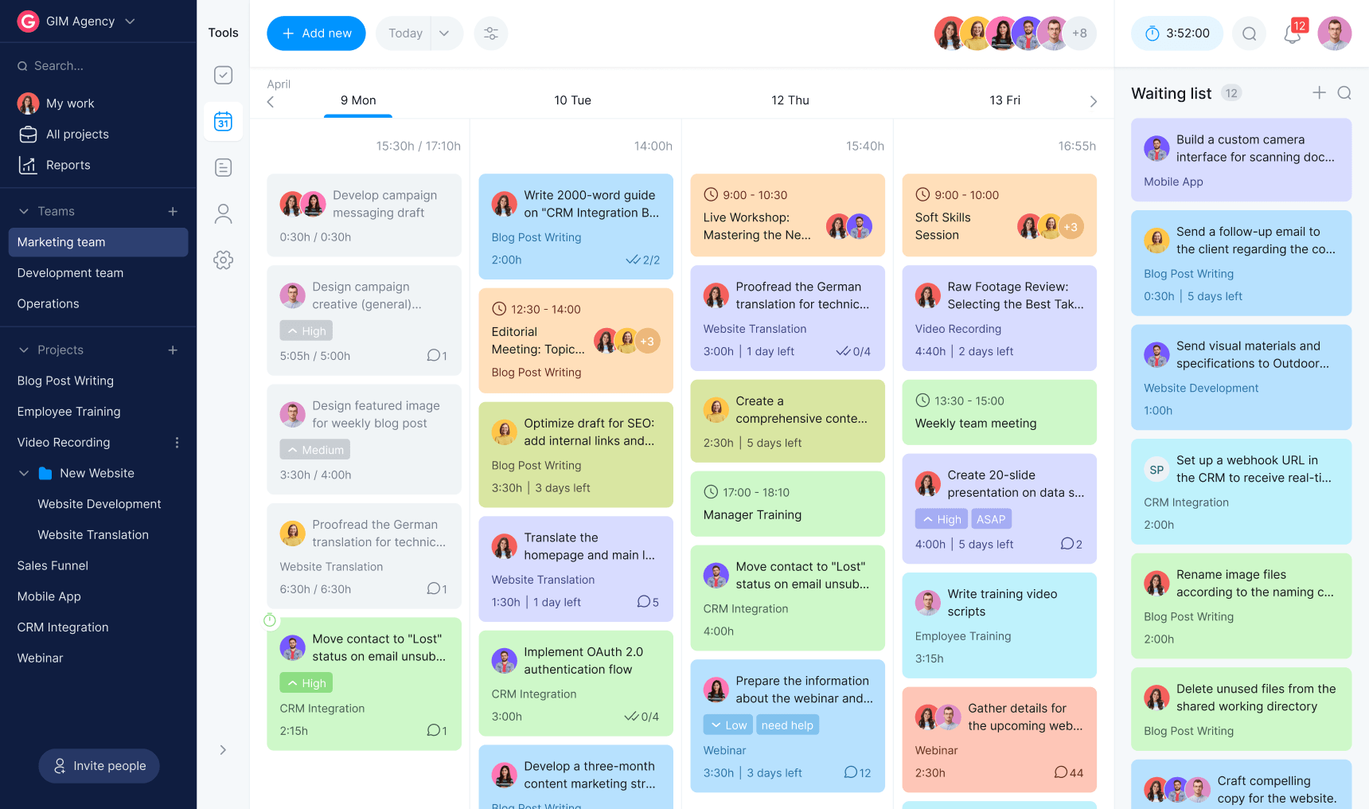Image resolution: width=1369 pixels, height=809 pixels.
Task: Open Set up a webhook URL card
Action: coord(1241,492)
